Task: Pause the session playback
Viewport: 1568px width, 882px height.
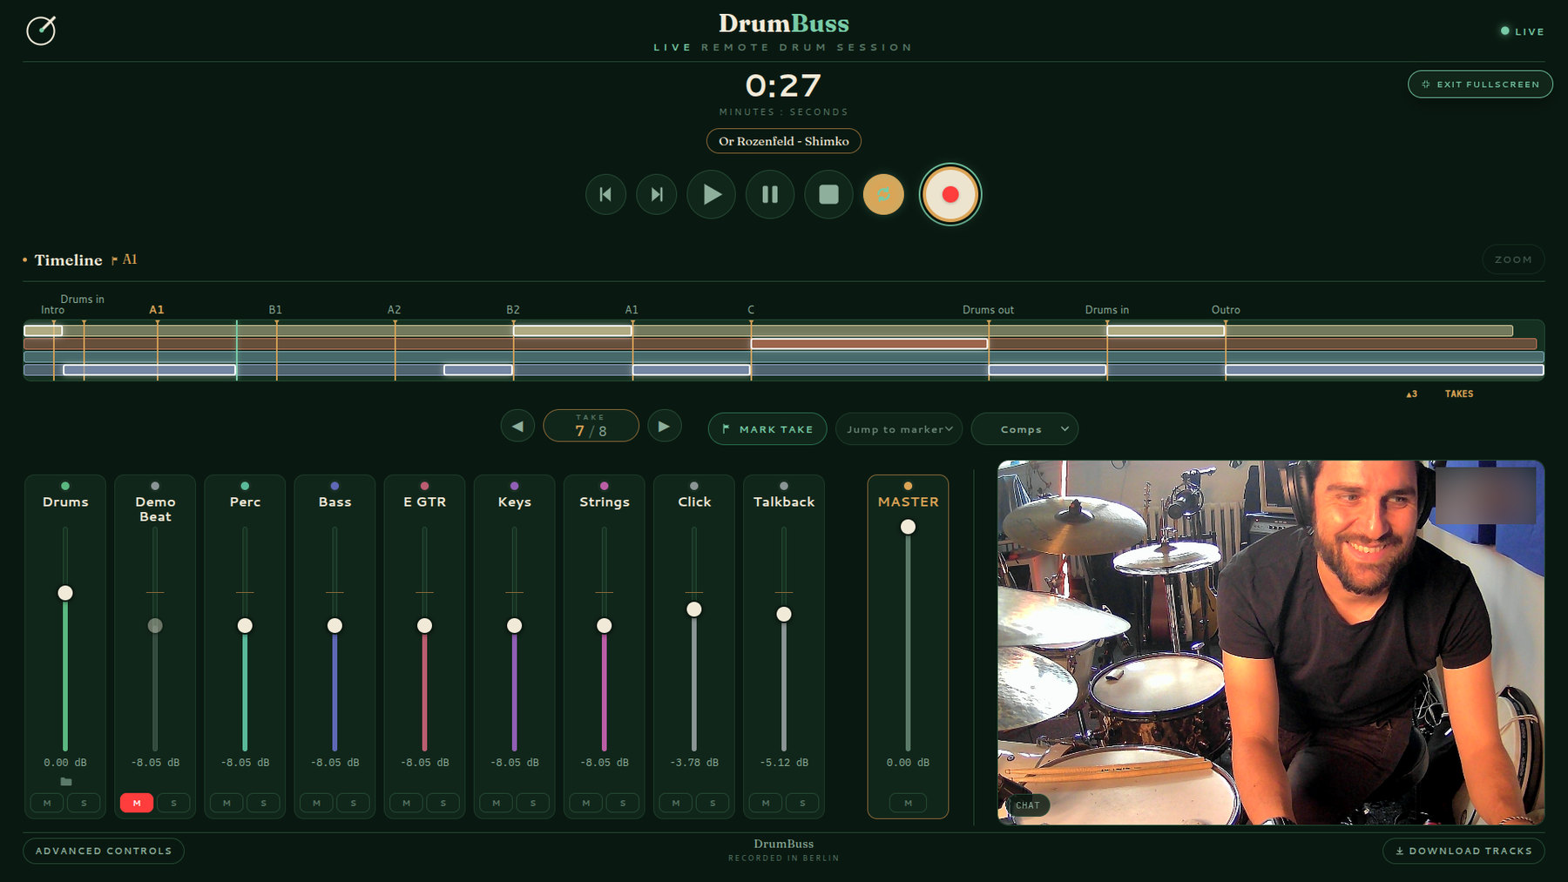Action: tap(770, 194)
